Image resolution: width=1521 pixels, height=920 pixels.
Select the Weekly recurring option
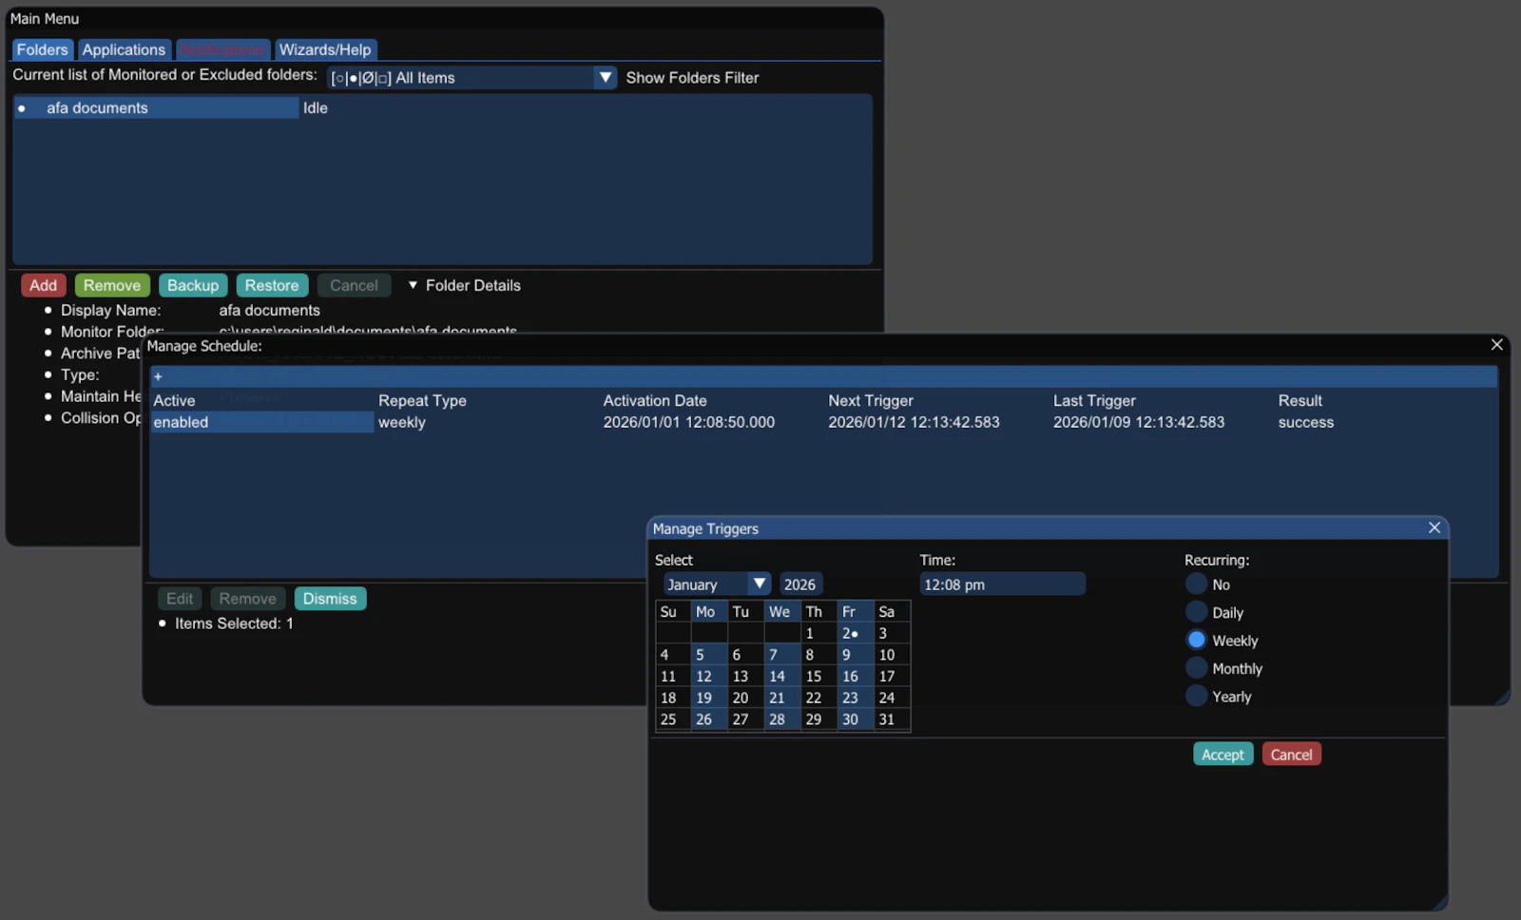1197,640
